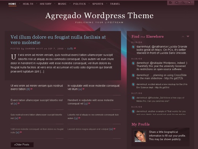Open the History category
This screenshot has width=198, height=149.
[46, 4]
